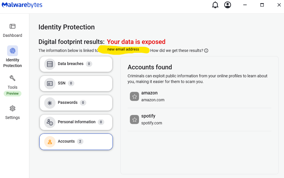This screenshot has height=178, width=284.
Task: Select the Accounts category card
Action: pos(76,141)
